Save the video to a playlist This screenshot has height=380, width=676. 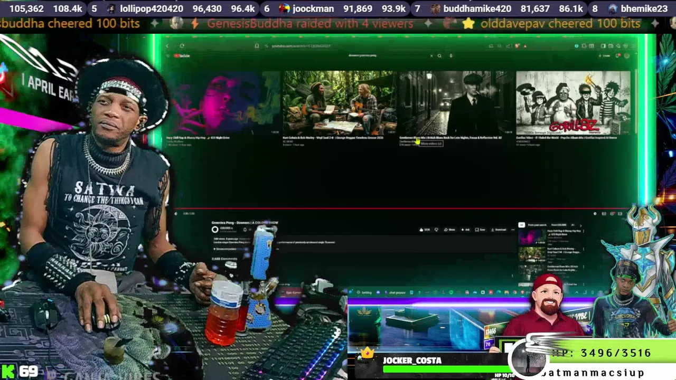[480, 230]
